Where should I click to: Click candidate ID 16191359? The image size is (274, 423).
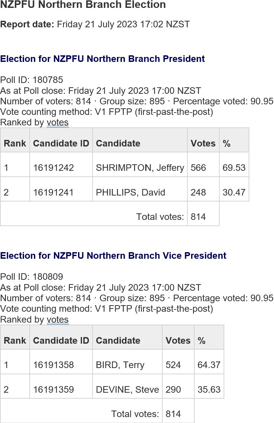click(x=54, y=390)
